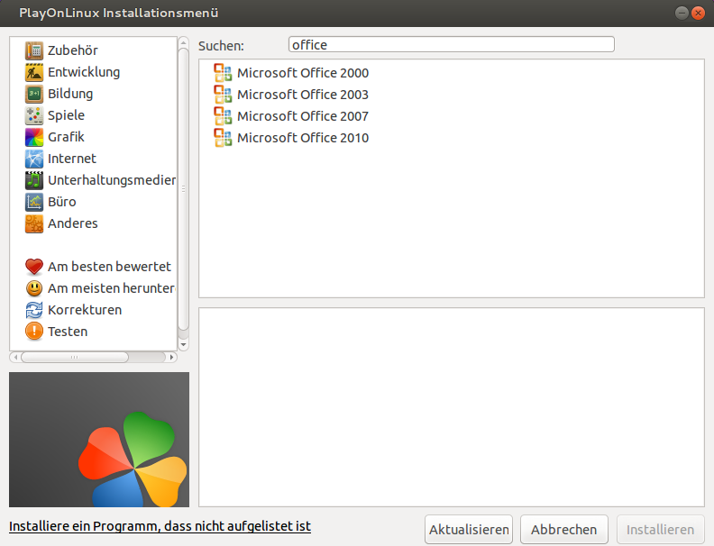The width and height of the screenshot is (714, 546).
Task: Click the Microsoft Office 2010 icon
Action: pyautogui.click(x=223, y=138)
